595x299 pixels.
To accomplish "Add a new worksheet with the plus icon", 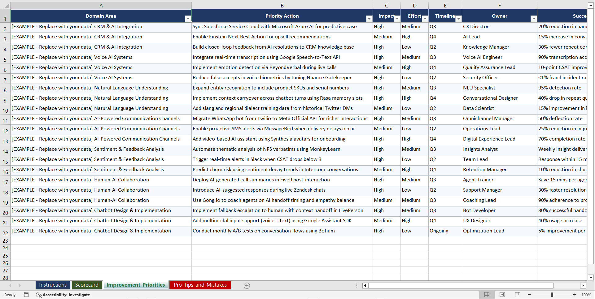I will click(247, 285).
